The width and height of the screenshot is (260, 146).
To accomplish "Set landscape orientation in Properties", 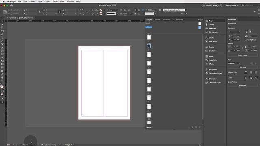I will pos(250,32).
